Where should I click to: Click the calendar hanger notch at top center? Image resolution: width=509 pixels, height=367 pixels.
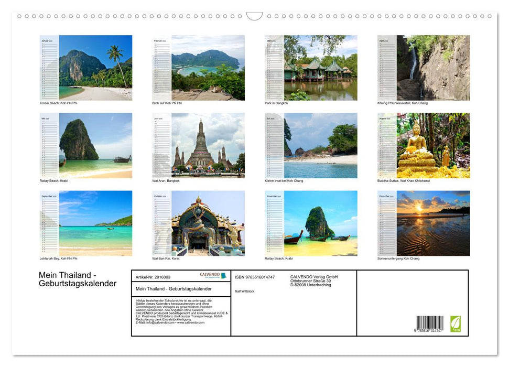[255, 16]
